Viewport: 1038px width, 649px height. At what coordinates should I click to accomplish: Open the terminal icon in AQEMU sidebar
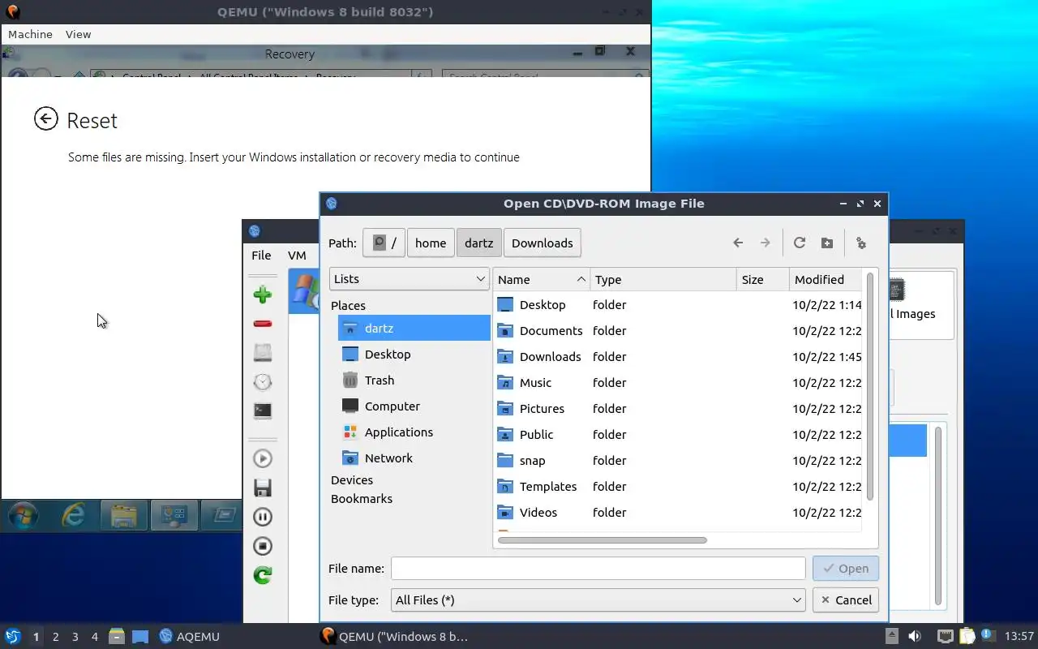coord(262,410)
